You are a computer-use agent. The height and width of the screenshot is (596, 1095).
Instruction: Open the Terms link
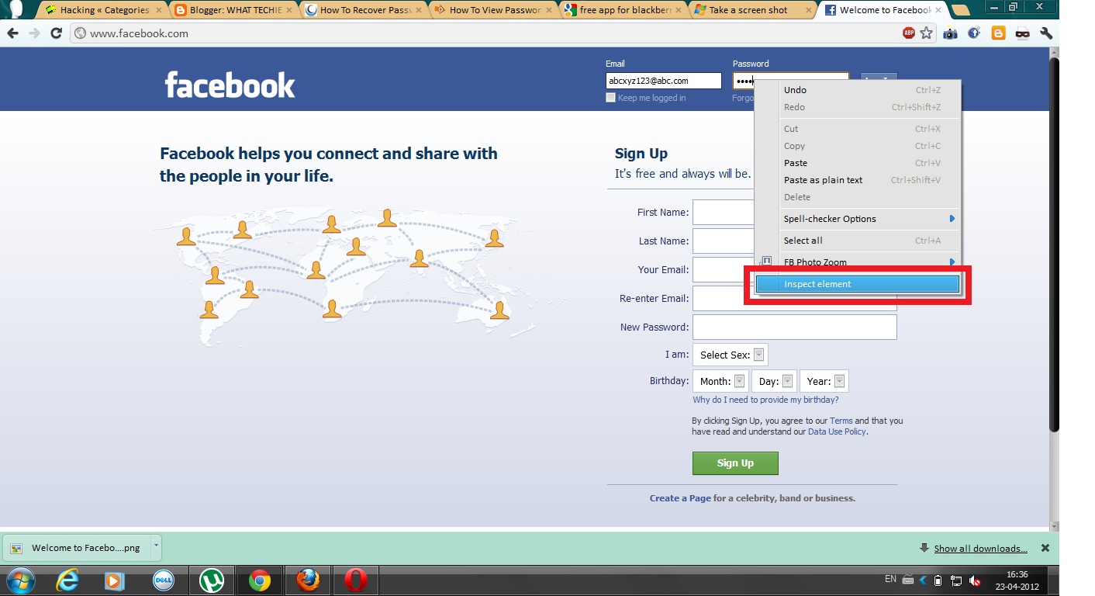pos(841,421)
